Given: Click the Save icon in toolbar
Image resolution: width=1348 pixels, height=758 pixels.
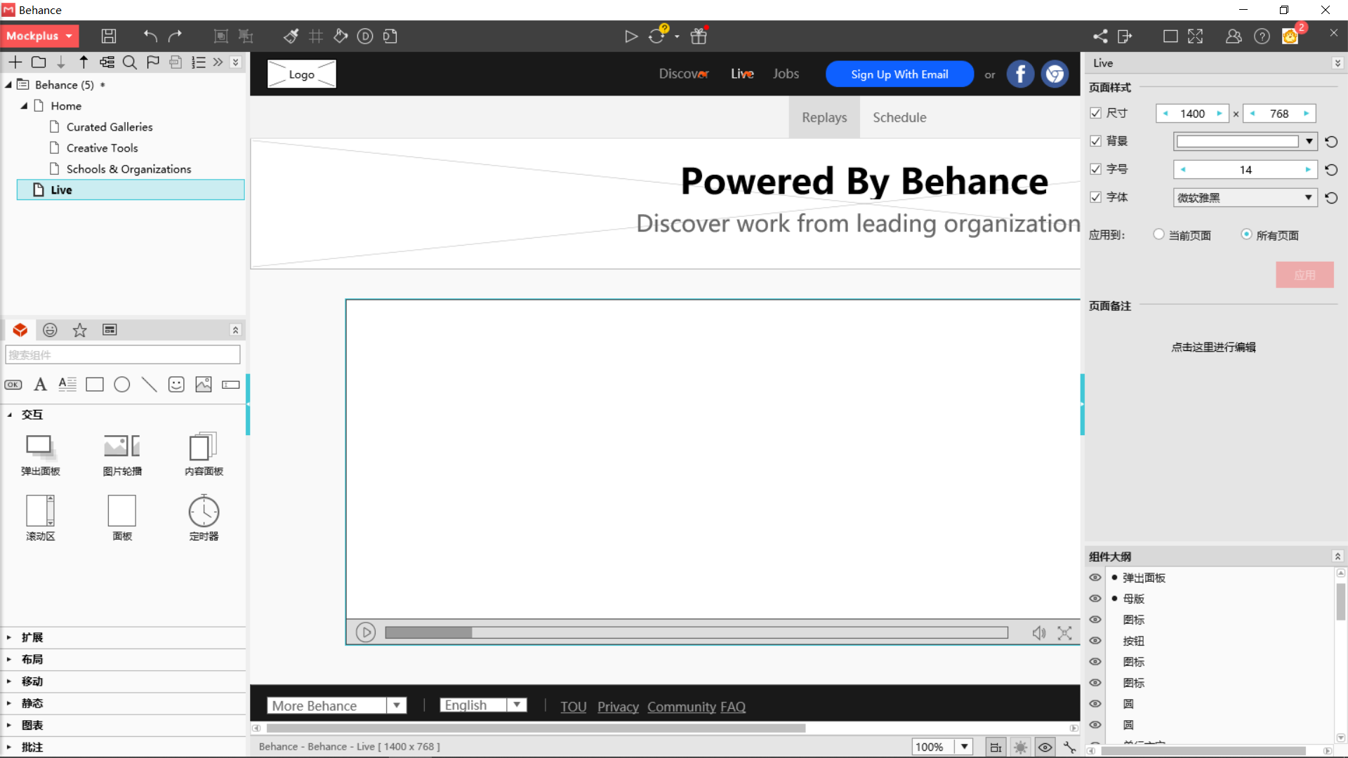Looking at the screenshot, I should (x=108, y=36).
